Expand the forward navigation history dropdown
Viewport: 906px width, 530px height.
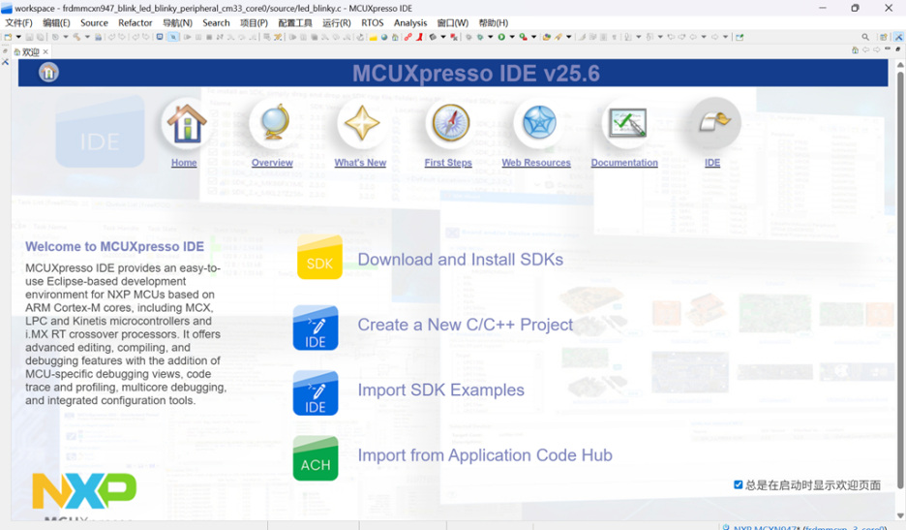click(725, 37)
